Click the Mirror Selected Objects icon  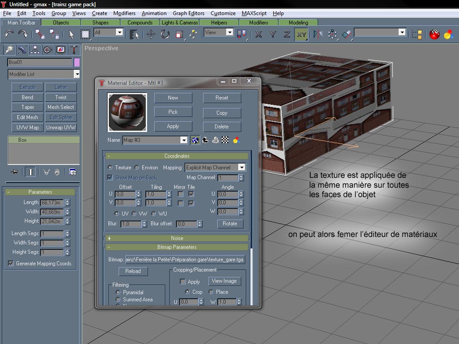(318, 34)
